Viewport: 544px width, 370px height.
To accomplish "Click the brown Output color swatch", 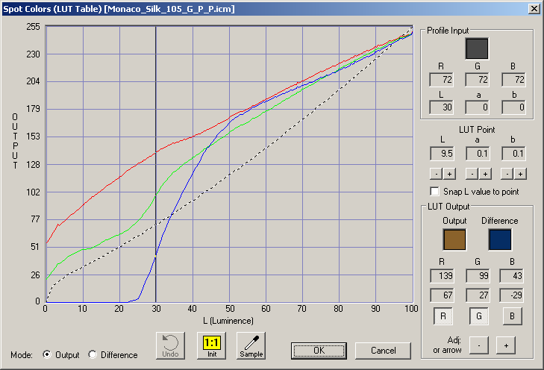I will (x=454, y=239).
